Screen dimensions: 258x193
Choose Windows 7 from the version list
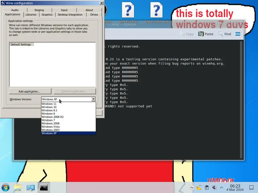pyautogui.click(x=69, y=120)
